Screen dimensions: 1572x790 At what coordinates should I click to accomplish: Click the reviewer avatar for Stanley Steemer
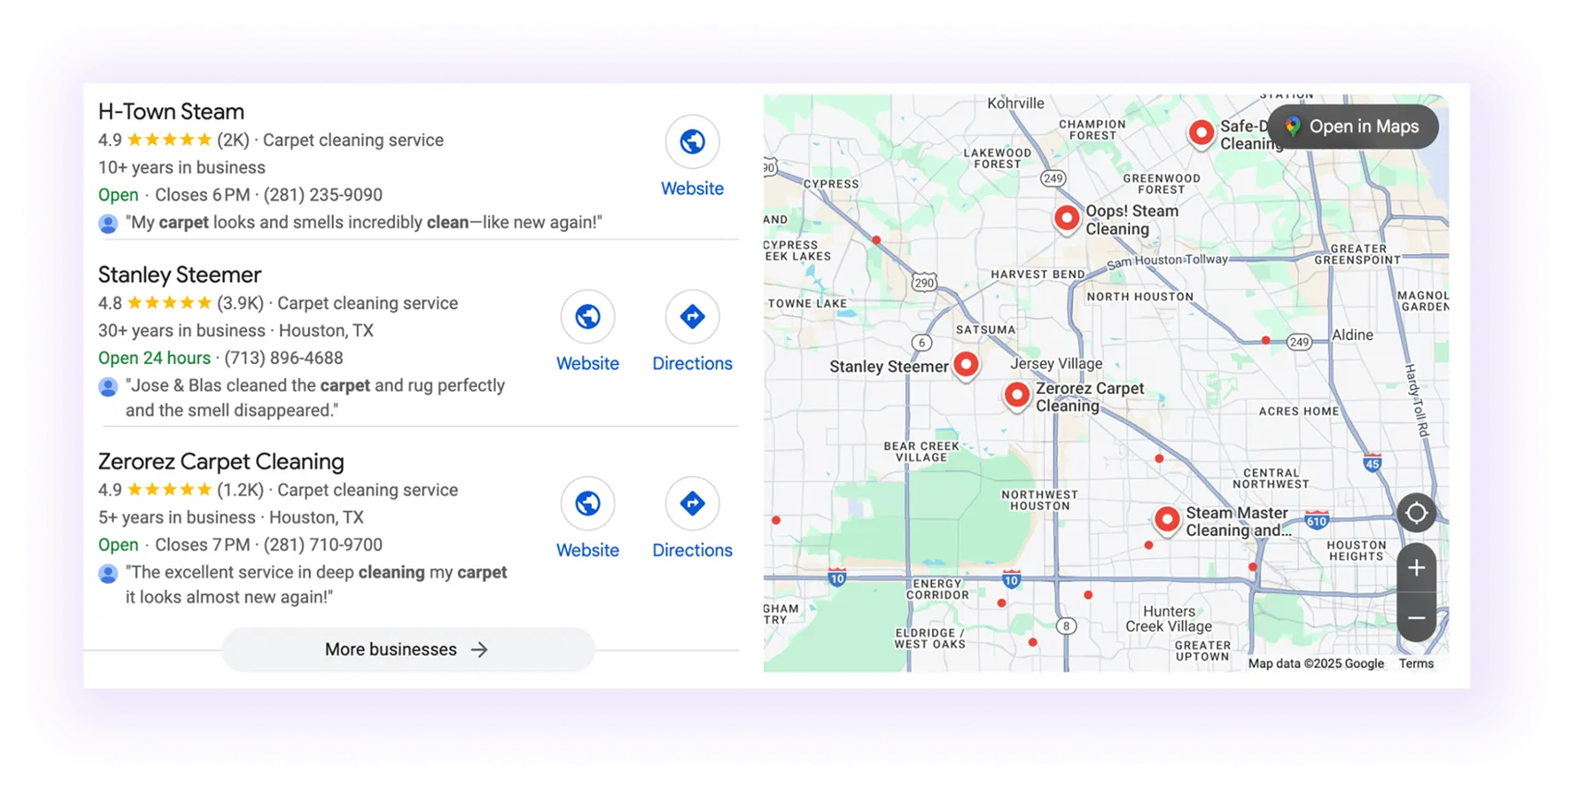pyautogui.click(x=108, y=387)
